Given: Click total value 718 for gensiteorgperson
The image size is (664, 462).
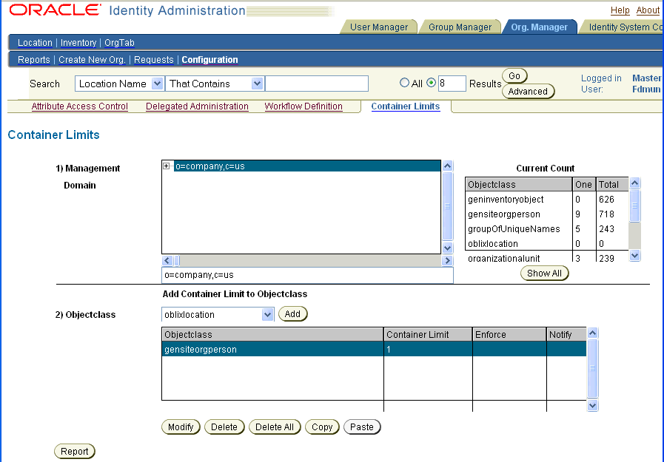Looking at the screenshot, I should click(x=606, y=214).
